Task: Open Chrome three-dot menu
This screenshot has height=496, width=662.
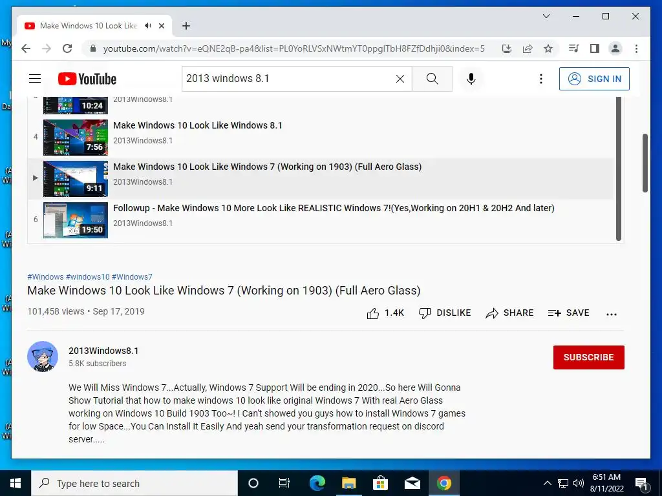Action: coord(636,48)
